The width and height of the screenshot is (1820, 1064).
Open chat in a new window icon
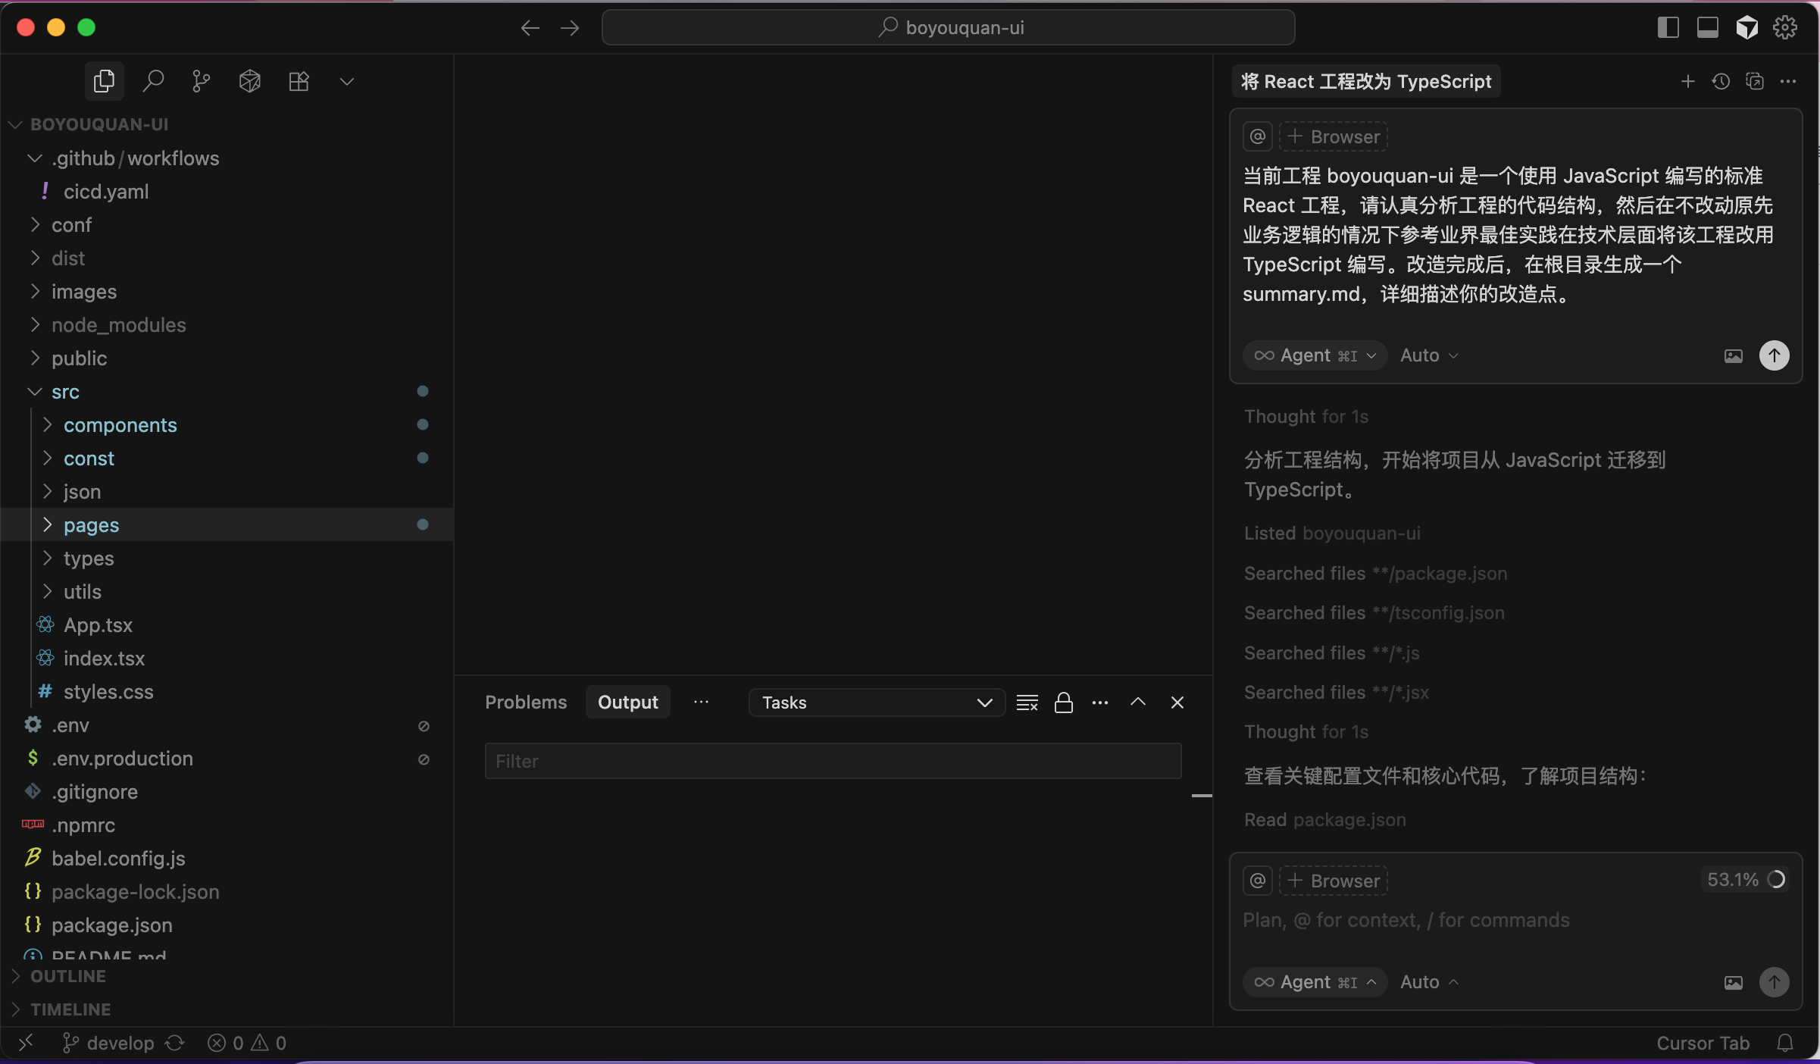pyautogui.click(x=1756, y=81)
